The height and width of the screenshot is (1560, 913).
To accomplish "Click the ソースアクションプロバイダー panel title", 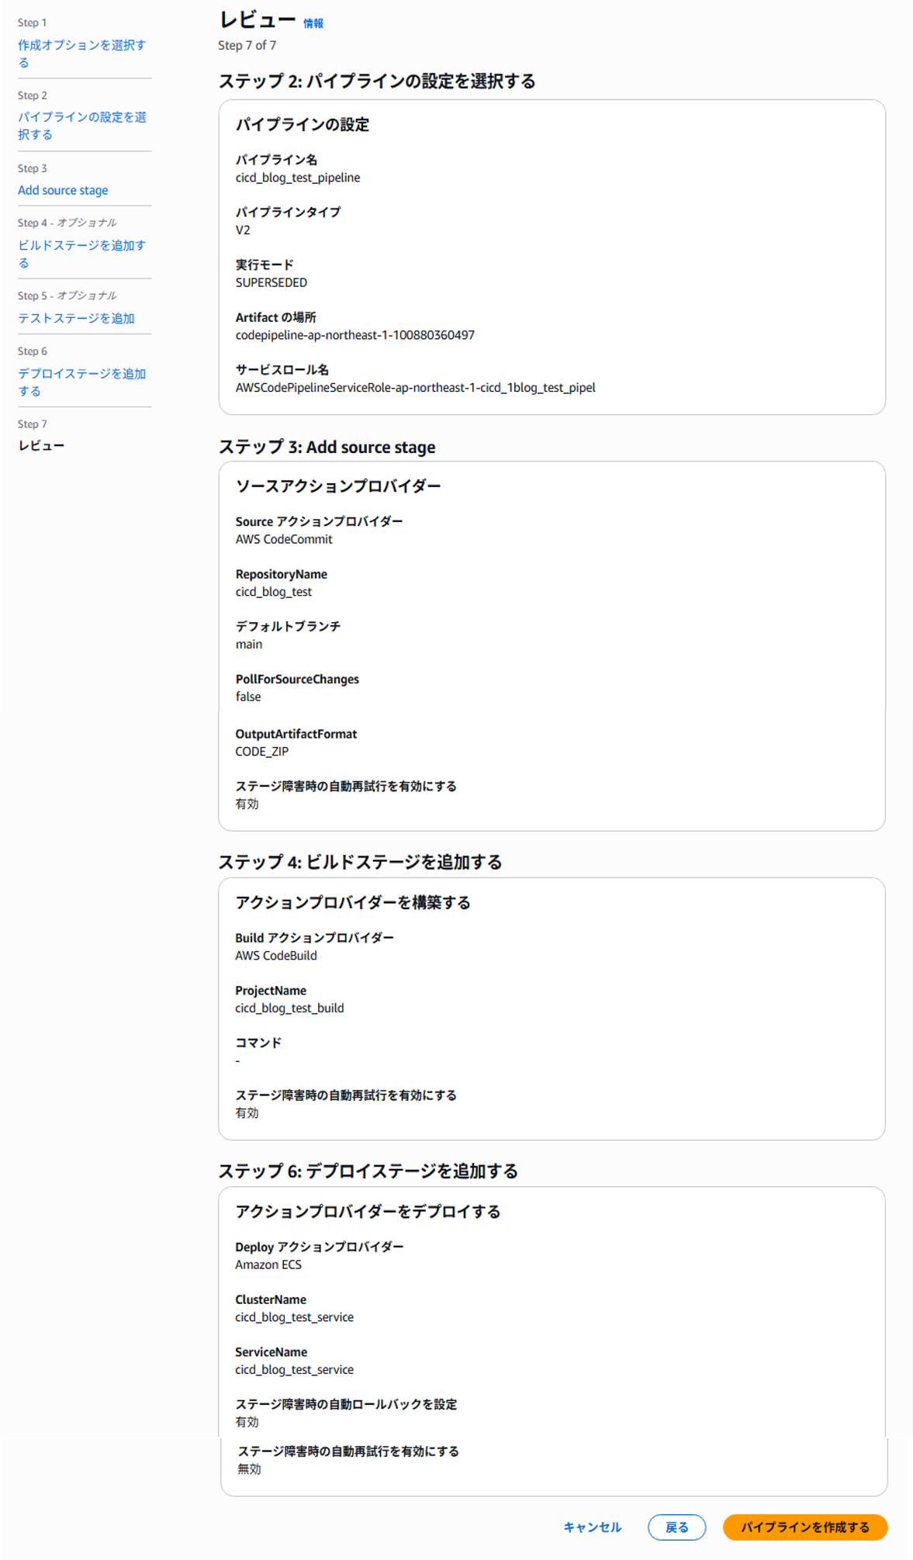I will 338,486.
